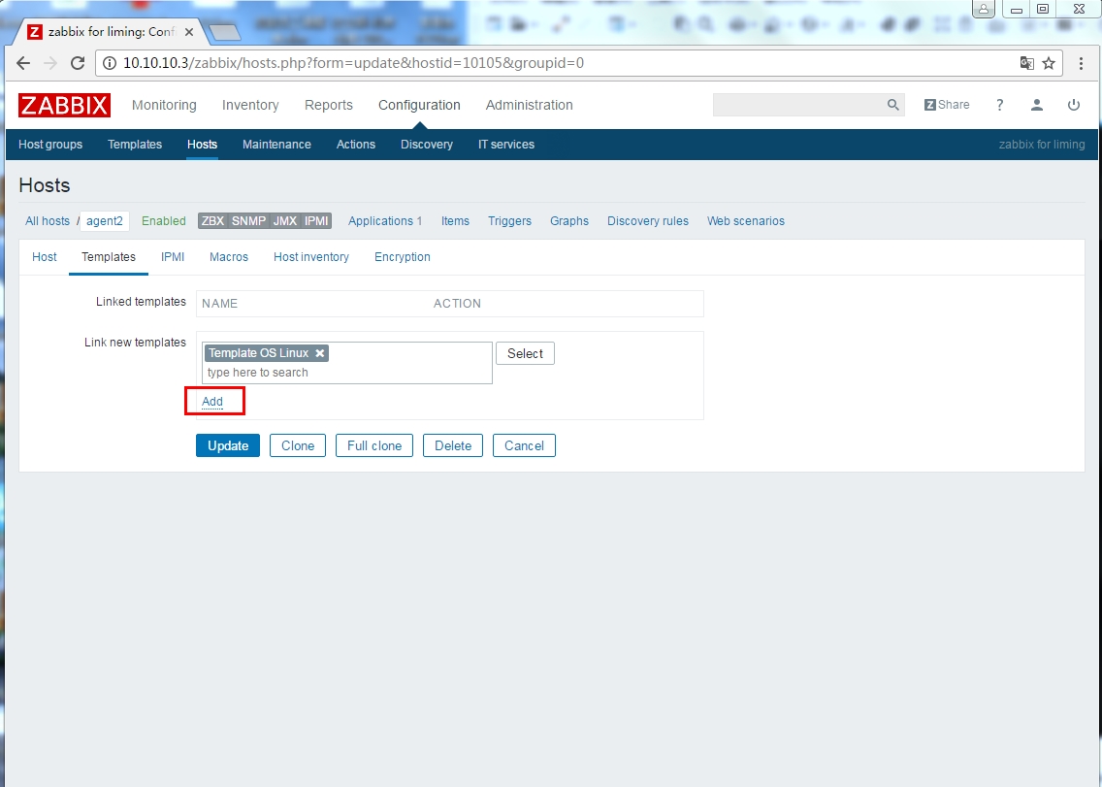Go to Actions submenu
The image size is (1102, 787).
click(x=356, y=145)
